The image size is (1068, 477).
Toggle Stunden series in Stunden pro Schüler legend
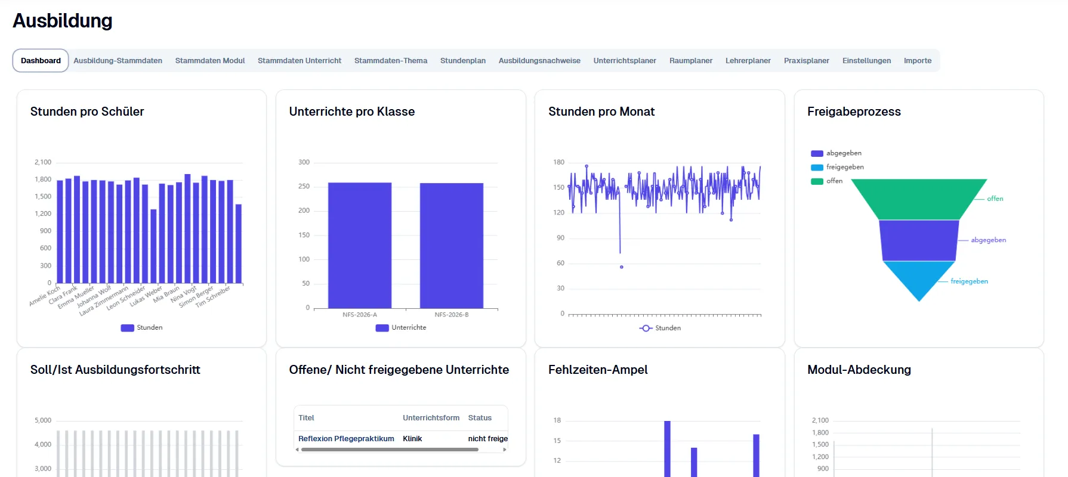[127, 328]
